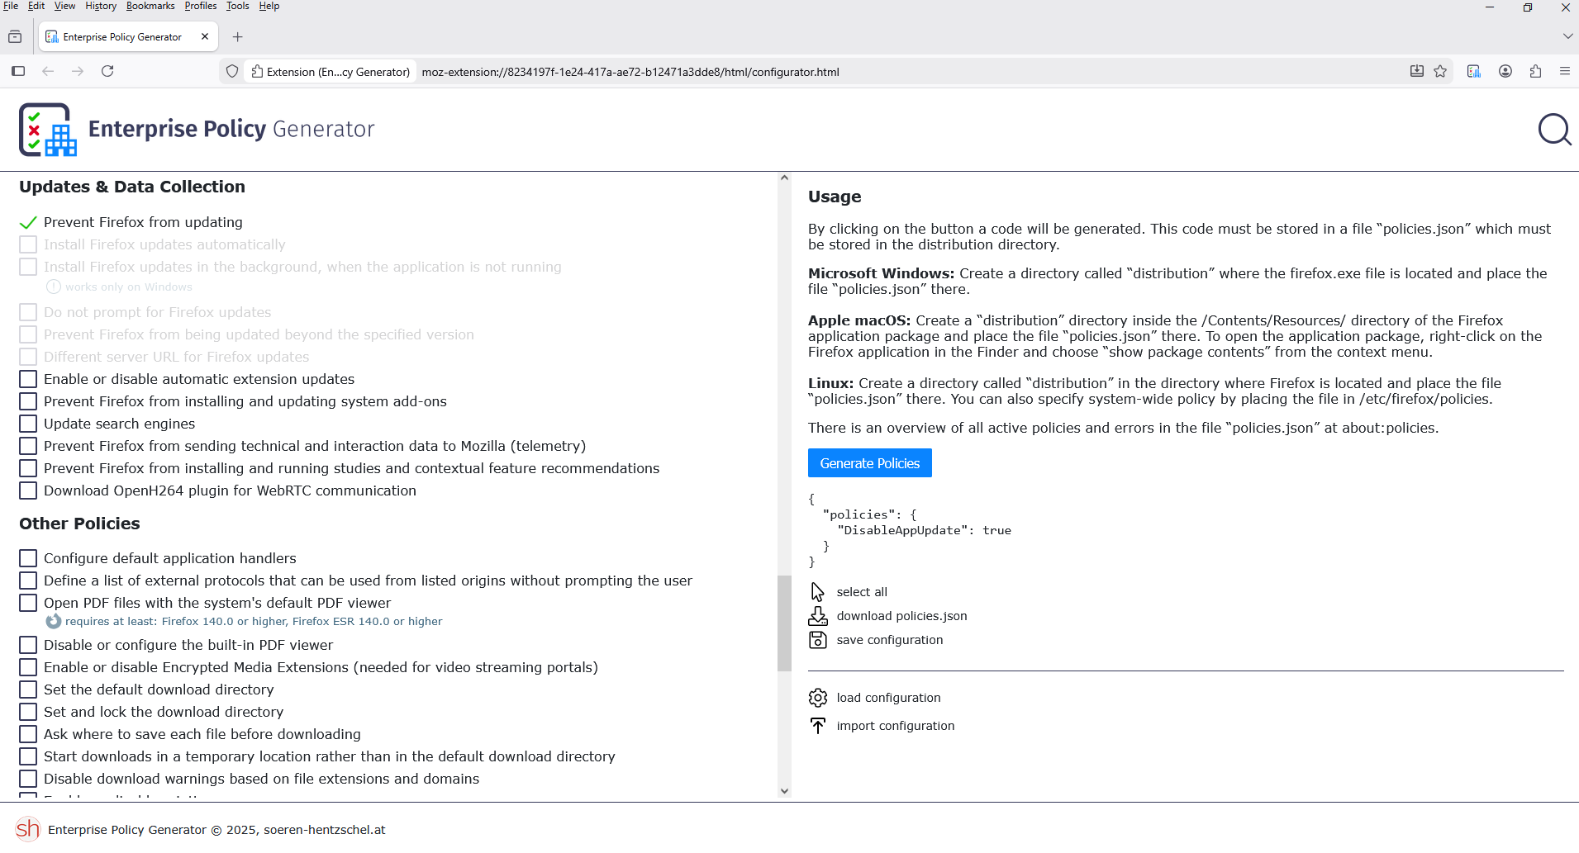
Task: Check Prevent installing and running studies
Action: point(28,469)
